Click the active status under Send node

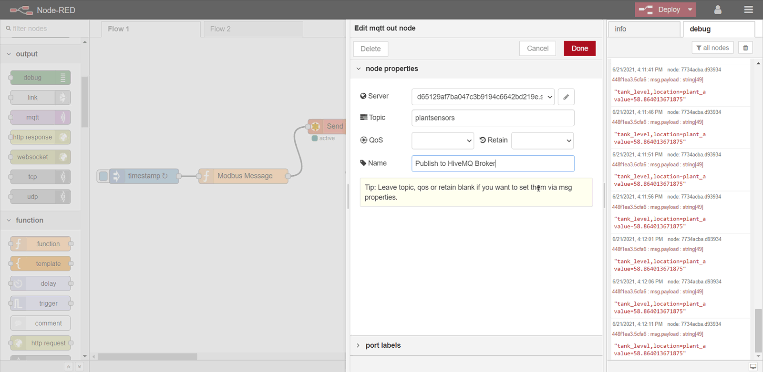tap(324, 138)
